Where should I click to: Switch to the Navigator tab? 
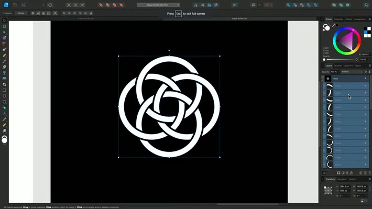click(342, 179)
